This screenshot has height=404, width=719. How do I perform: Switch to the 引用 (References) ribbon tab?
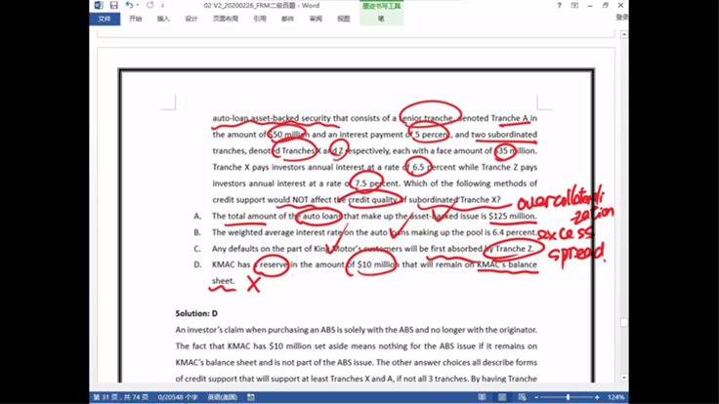(260, 19)
